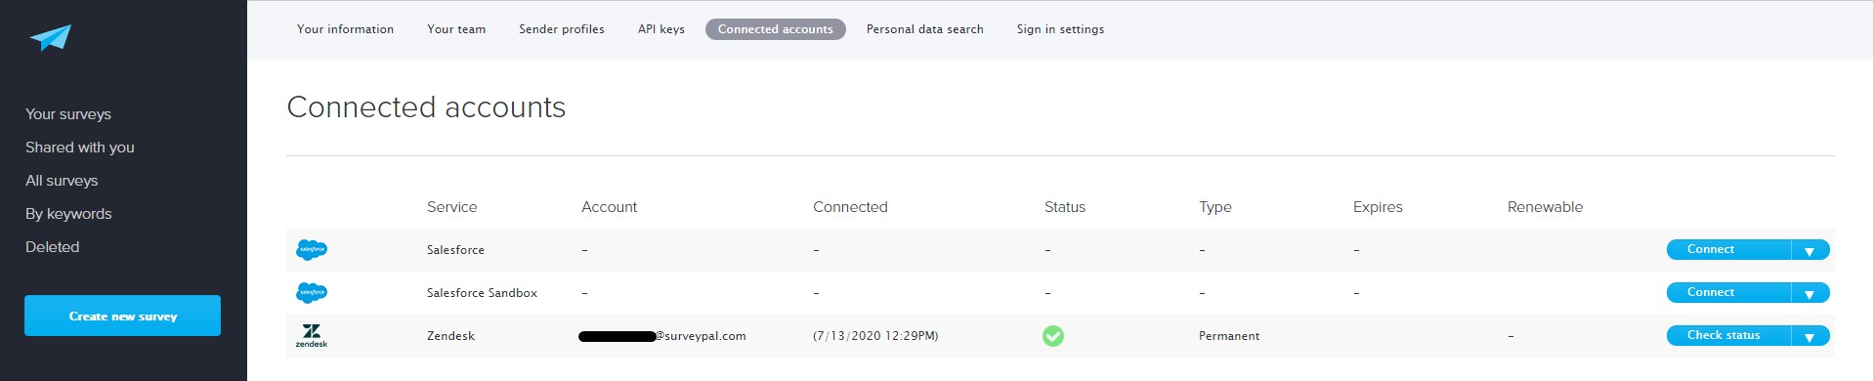Expand the Salesforce Connect dropdown arrow
1873x381 pixels.
coord(1809,250)
